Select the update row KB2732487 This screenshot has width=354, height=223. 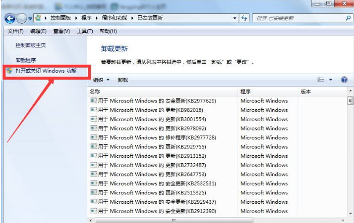coord(217,165)
